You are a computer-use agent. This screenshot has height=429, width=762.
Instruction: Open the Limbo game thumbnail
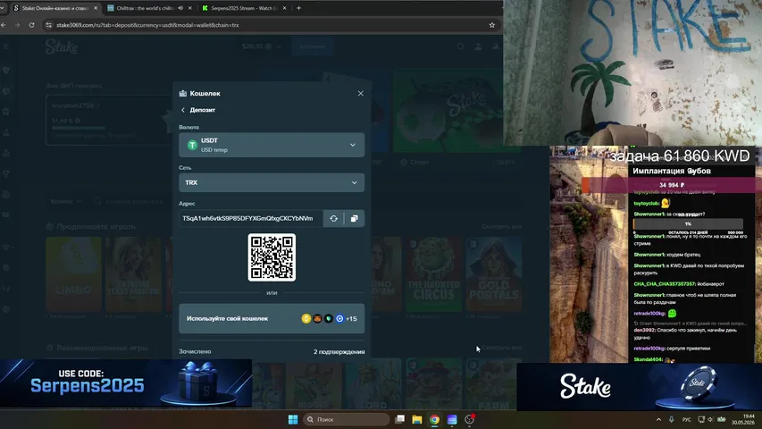pos(73,274)
